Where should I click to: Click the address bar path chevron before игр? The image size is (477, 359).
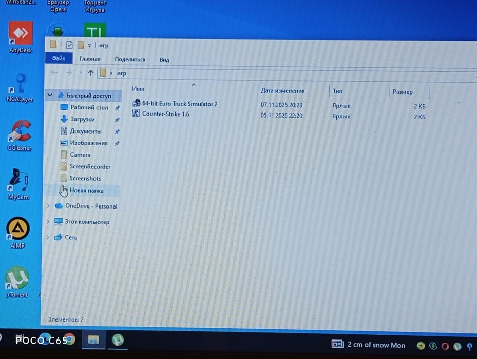(111, 73)
